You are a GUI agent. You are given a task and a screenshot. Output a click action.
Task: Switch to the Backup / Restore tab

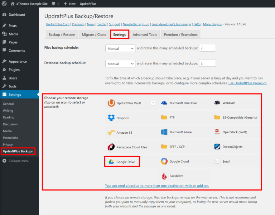[x=62, y=34]
